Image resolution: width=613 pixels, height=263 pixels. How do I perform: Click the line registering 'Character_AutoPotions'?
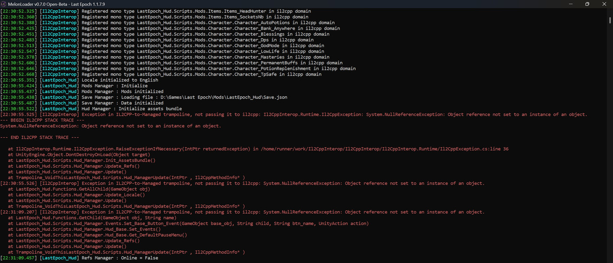coord(168,22)
